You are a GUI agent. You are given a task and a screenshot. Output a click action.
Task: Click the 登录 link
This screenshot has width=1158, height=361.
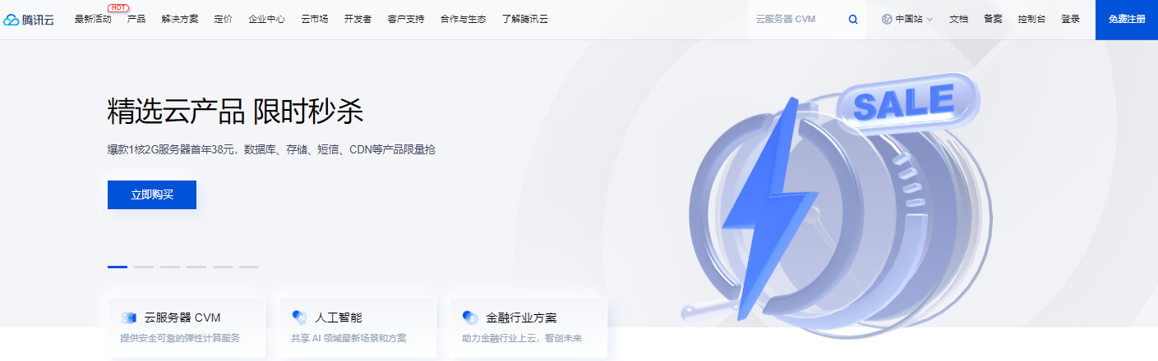[1070, 19]
